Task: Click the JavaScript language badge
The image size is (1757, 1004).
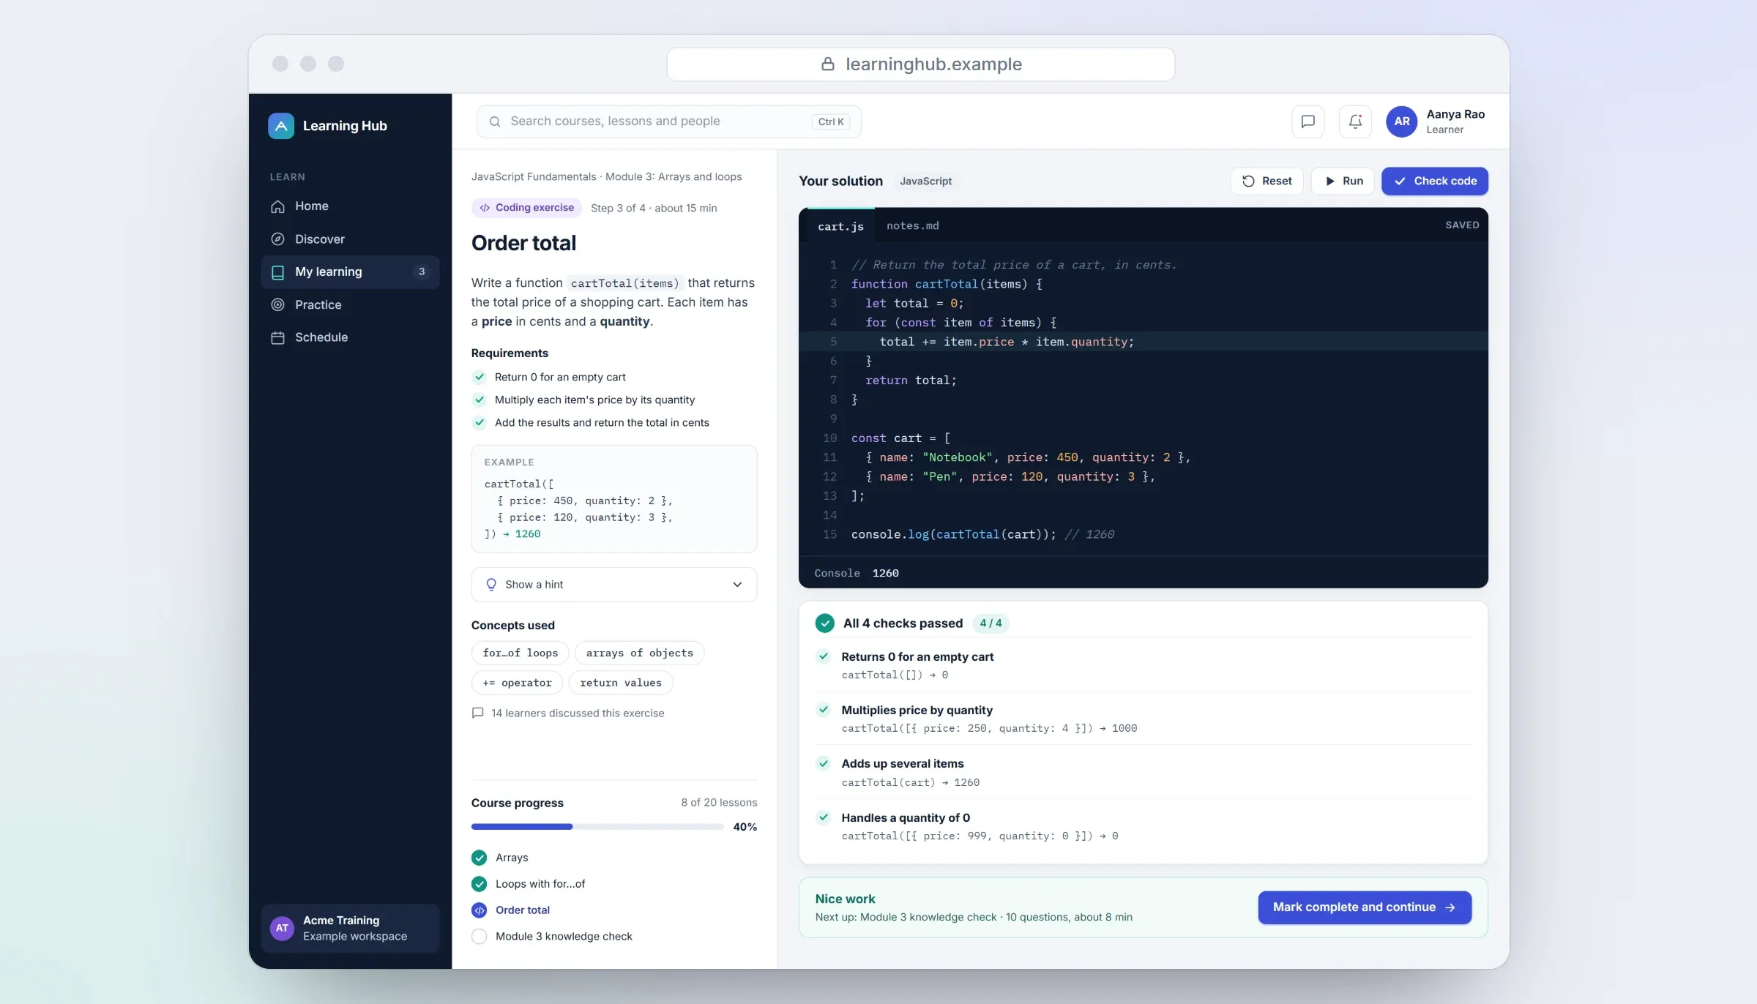Action: tap(926, 181)
